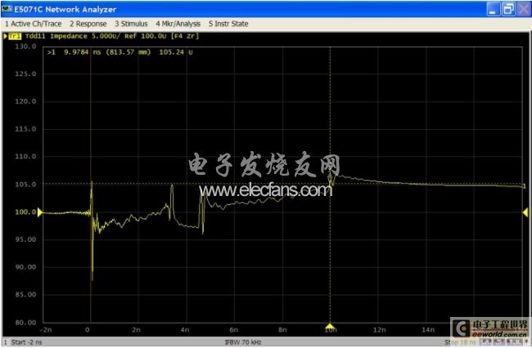Minimize the Network Analyzer window
This screenshot has width=532, height=348.
click(x=492, y=9)
